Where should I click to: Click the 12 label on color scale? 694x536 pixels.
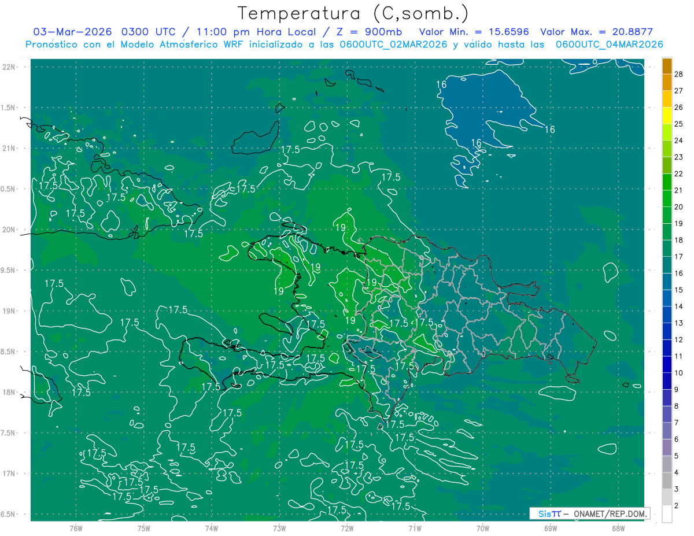point(679,340)
